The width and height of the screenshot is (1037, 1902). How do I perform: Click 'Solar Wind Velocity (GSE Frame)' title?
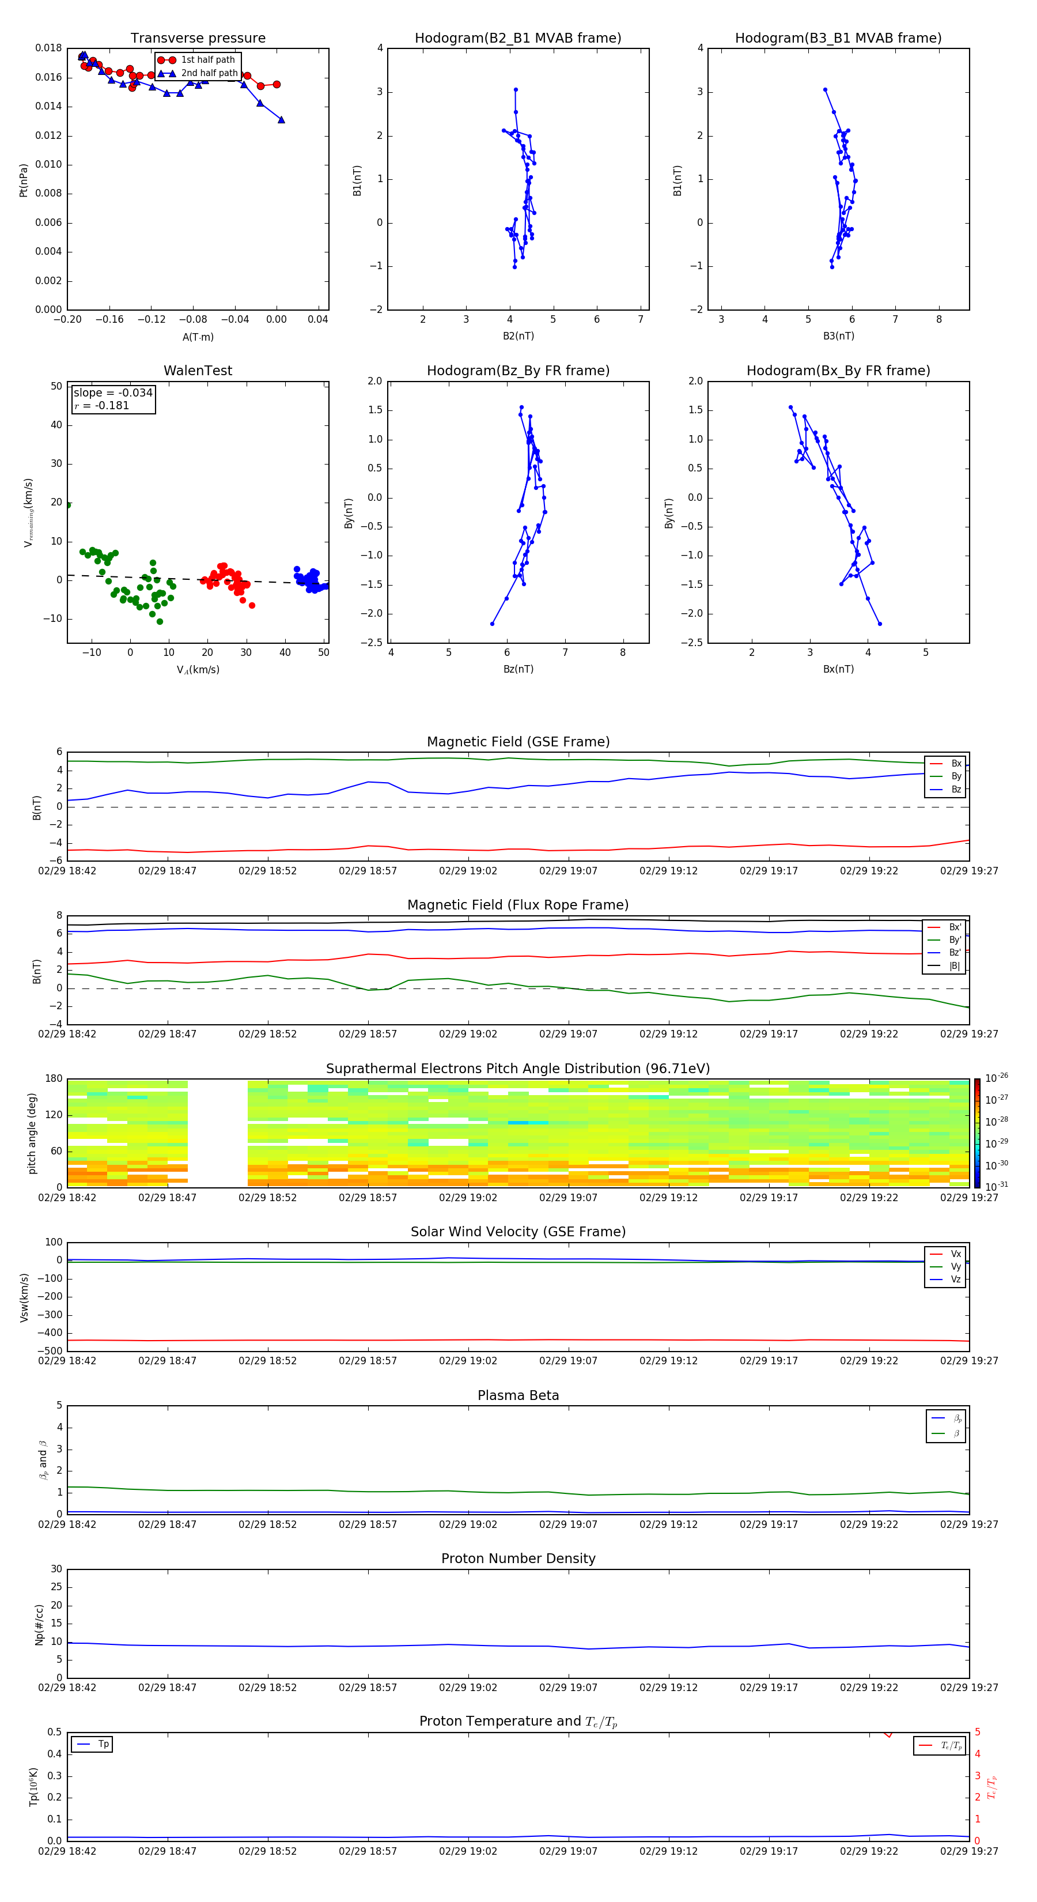click(518, 1232)
